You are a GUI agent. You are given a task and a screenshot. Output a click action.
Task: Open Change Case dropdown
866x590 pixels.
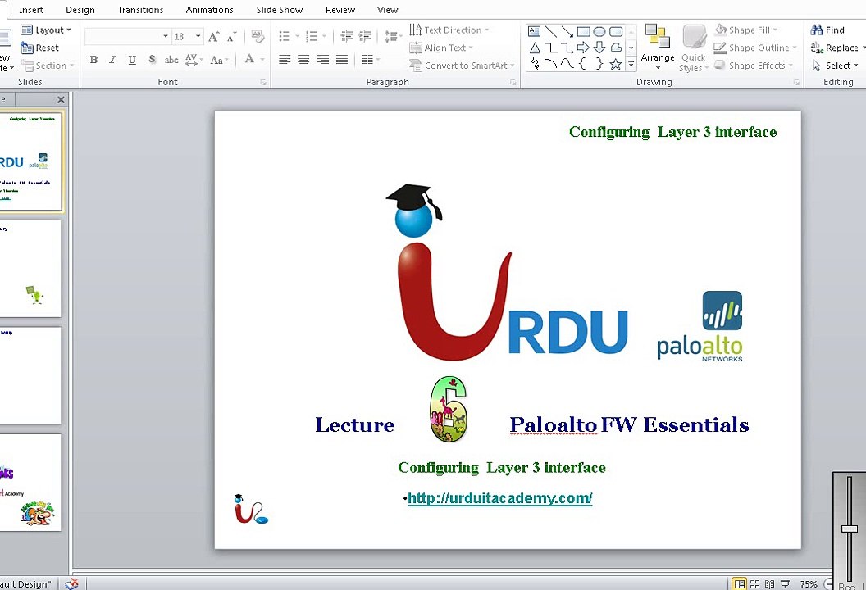coord(220,60)
